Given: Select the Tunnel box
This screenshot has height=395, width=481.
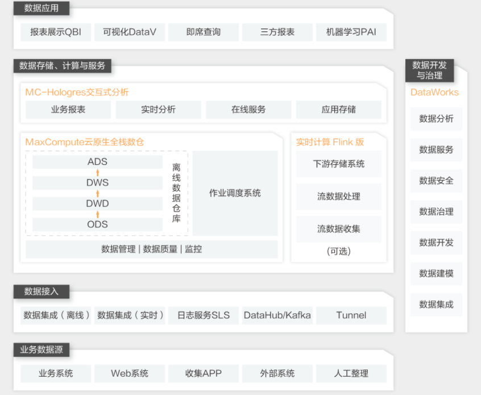Looking at the screenshot, I should [x=351, y=315].
